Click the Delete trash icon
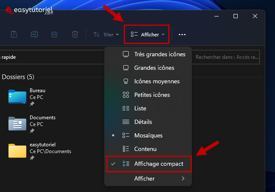 [x=75, y=34]
